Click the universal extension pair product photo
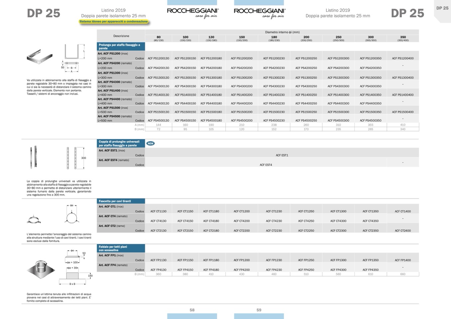 35,157
